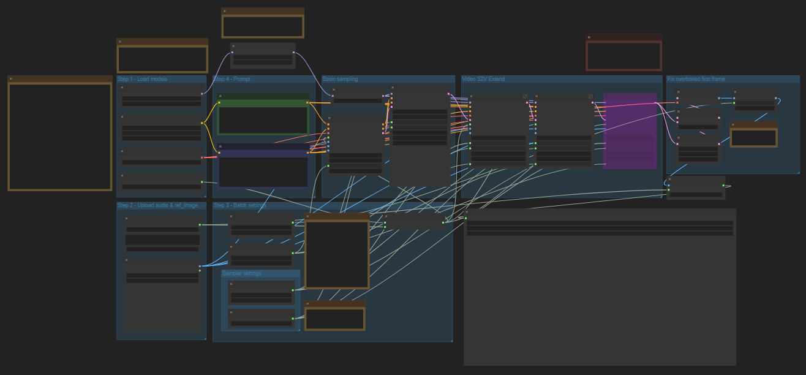Viewport: 806px width, 375px height.
Task: Click the resize handle of Sampler settings group
Action: tap(298, 329)
